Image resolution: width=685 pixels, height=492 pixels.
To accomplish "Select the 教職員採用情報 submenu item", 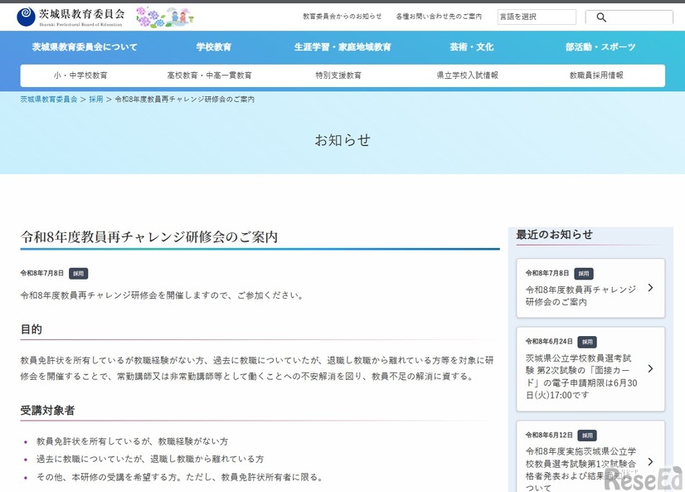I will point(596,76).
